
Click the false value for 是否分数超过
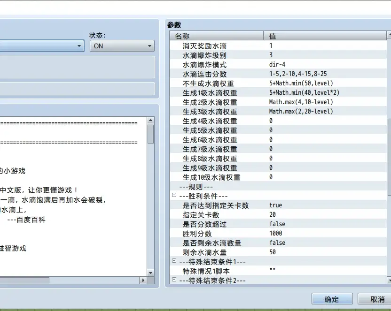tap(277, 224)
